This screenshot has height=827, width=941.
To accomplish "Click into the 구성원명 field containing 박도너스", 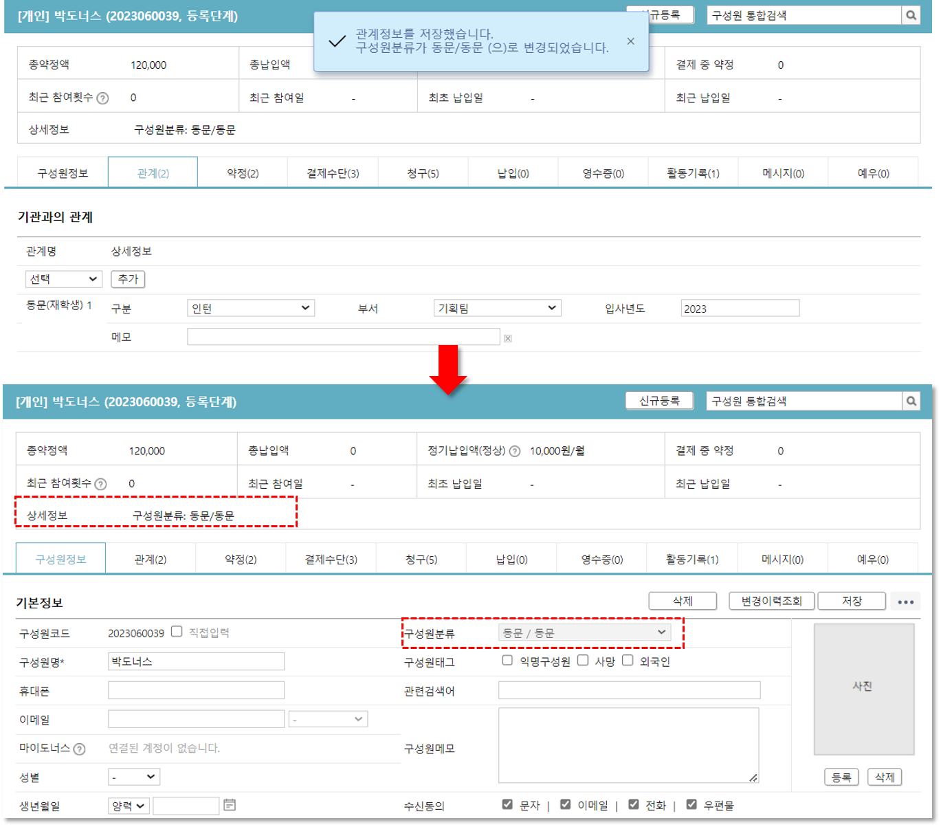I will coord(196,661).
